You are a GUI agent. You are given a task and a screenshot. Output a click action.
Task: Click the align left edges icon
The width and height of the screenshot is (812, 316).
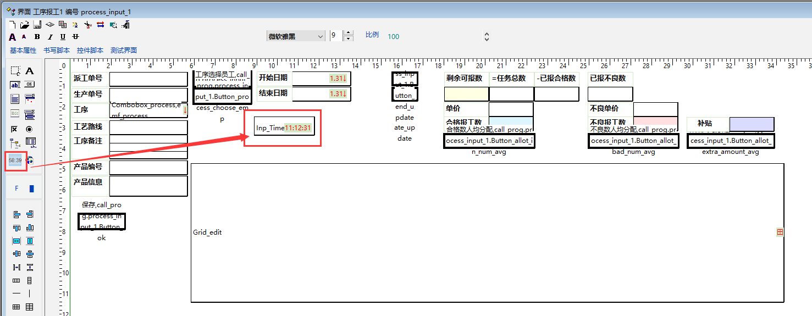click(x=16, y=214)
